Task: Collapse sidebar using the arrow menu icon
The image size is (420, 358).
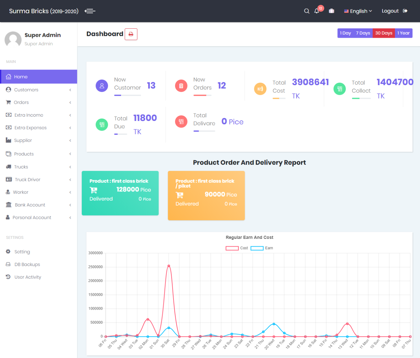Action: click(x=90, y=11)
